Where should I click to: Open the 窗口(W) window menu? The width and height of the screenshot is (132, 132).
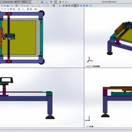pos(17,2)
